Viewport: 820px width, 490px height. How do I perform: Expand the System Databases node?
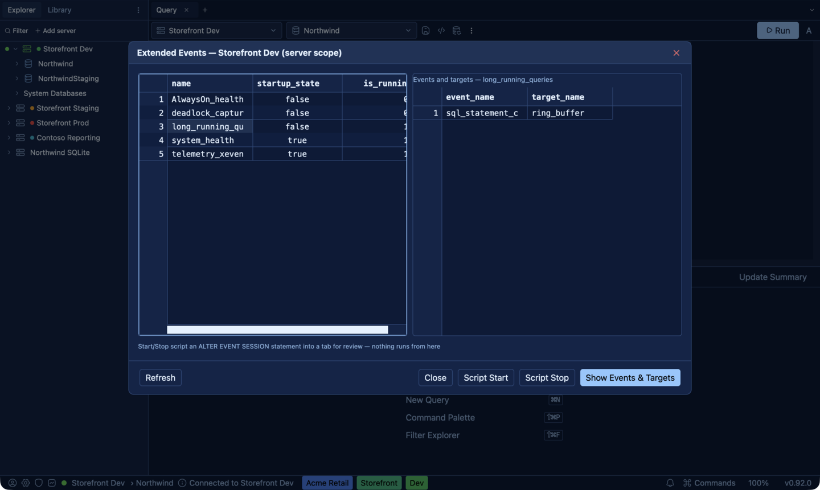click(x=17, y=93)
